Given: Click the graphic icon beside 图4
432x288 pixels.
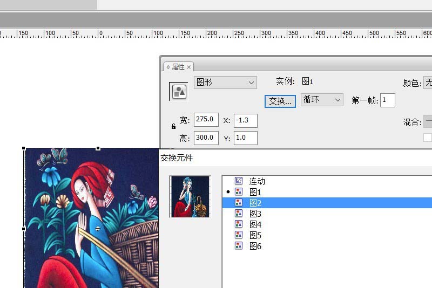Looking at the screenshot, I should click(x=239, y=224).
